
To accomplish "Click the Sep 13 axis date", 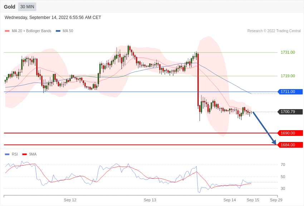I will pyautogui.click(x=150, y=200).
